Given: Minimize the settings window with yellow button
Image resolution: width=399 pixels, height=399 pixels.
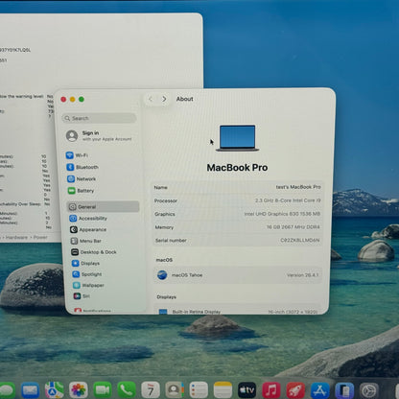Looking at the screenshot, I should coord(73,100).
